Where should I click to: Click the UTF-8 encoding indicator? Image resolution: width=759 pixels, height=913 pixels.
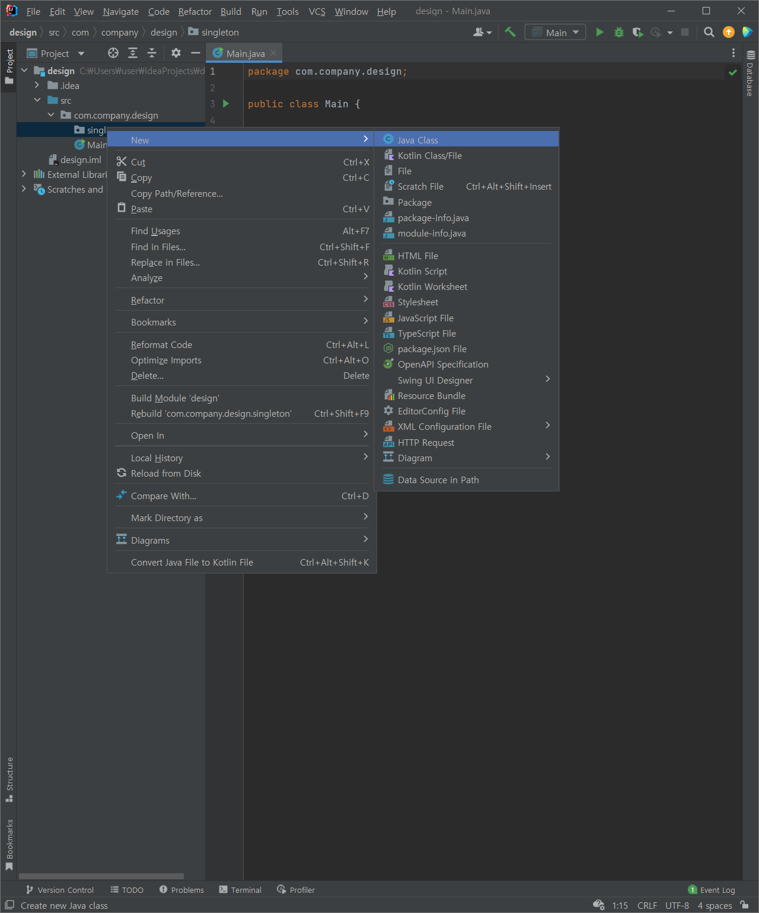pos(677,905)
